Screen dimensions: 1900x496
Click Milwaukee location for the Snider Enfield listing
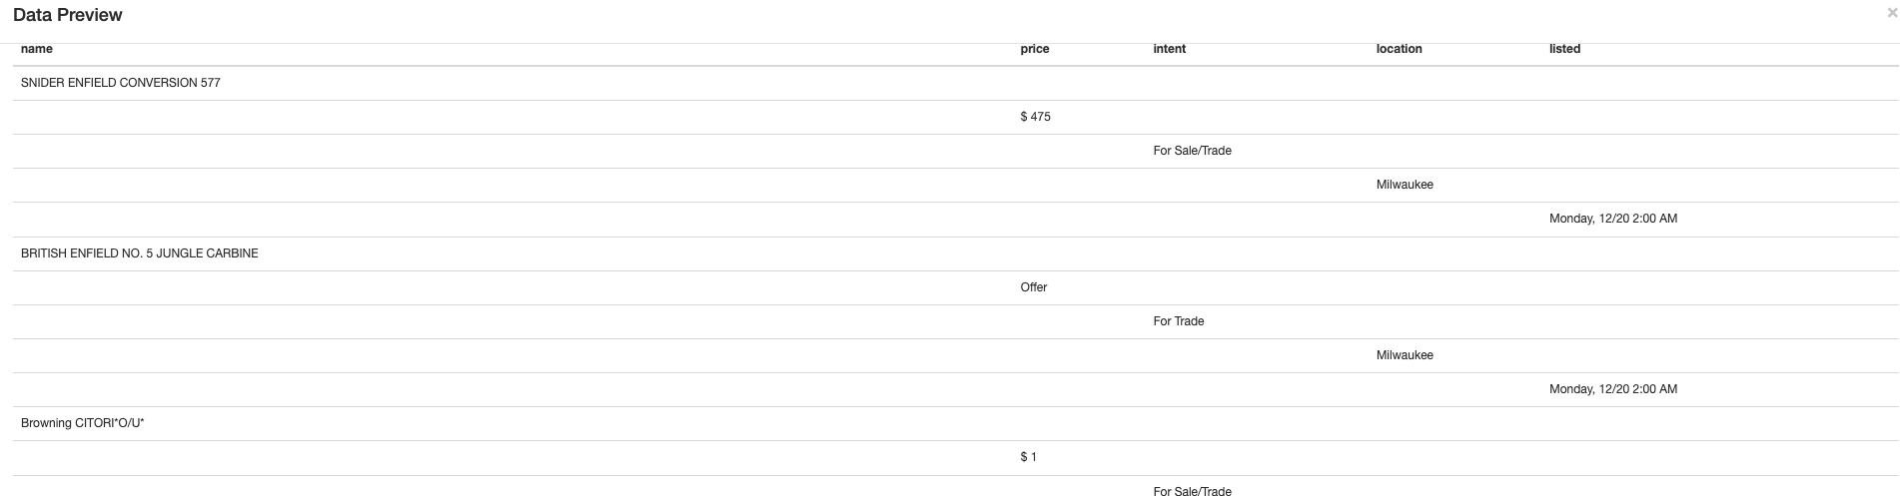[1405, 185]
